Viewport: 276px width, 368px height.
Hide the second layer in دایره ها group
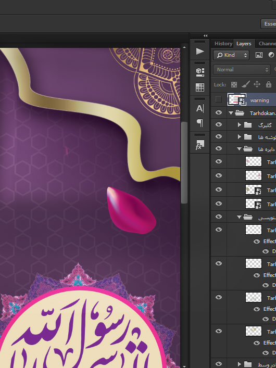click(219, 175)
